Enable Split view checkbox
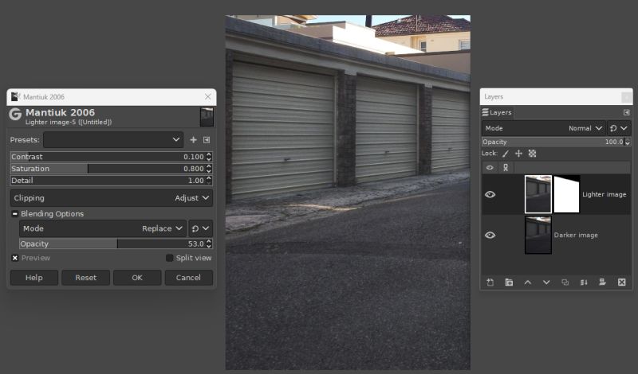 (x=170, y=258)
